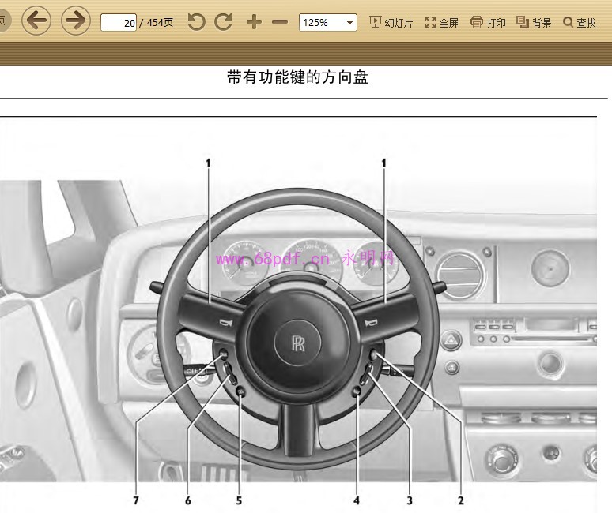
Task: Open background options with 背景
Action: pyautogui.click(x=534, y=23)
